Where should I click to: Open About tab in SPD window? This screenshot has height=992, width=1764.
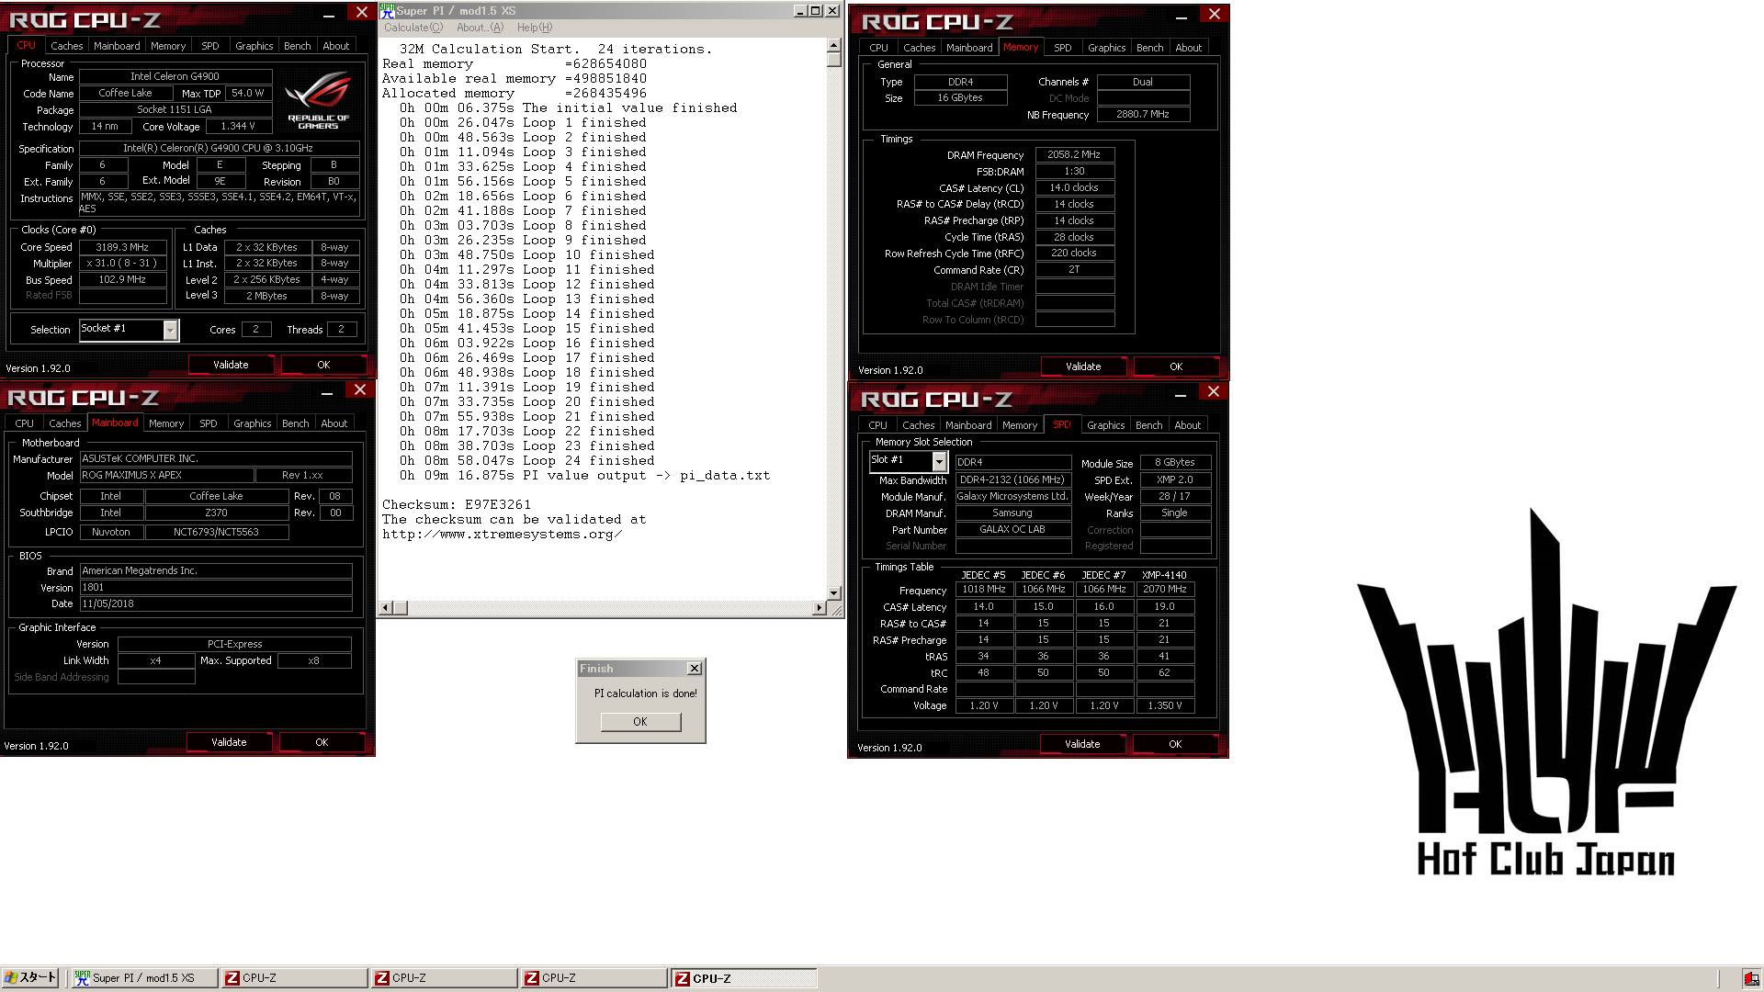(x=1187, y=425)
